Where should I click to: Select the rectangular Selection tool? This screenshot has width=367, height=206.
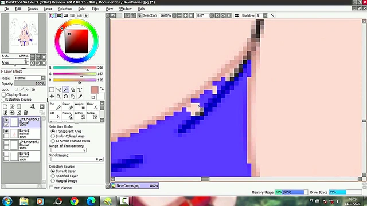pos(52,89)
